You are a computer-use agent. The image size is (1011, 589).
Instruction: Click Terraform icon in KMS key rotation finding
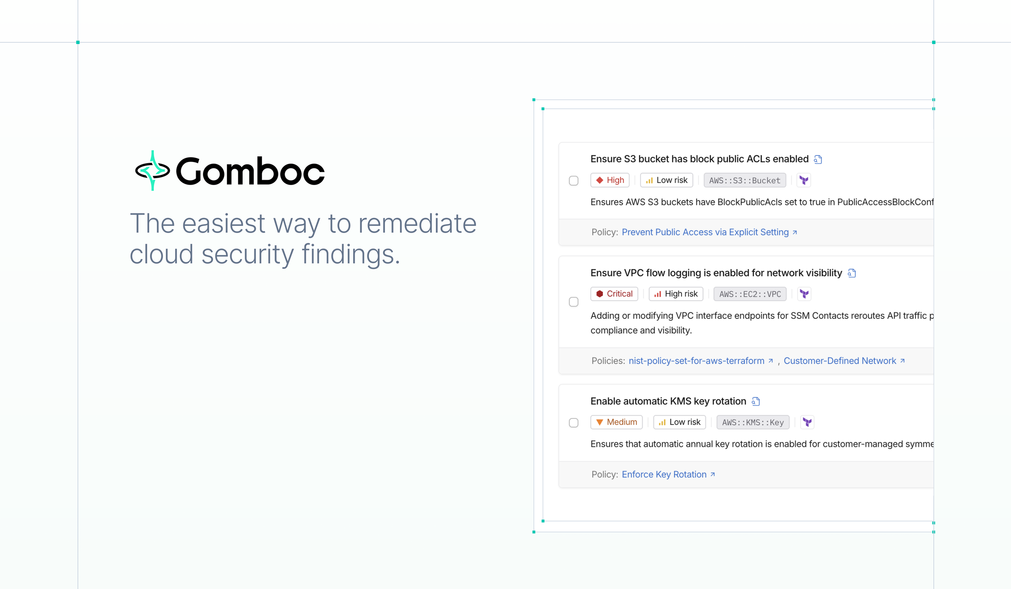pyautogui.click(x=807, y=422)
